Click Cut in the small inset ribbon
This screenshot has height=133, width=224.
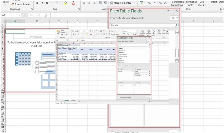[62, 30]
